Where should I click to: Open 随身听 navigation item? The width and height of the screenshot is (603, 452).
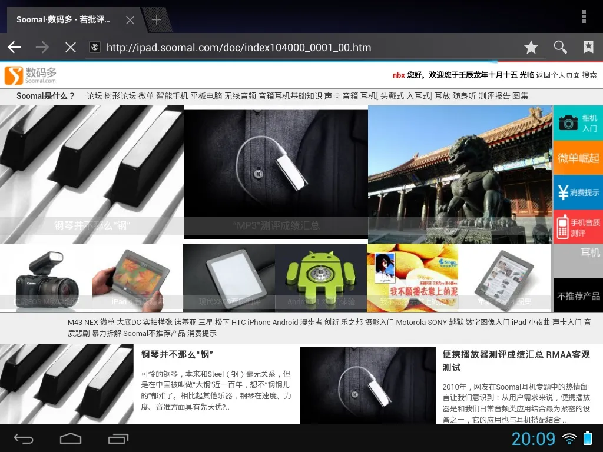click(x=464, y=96)
